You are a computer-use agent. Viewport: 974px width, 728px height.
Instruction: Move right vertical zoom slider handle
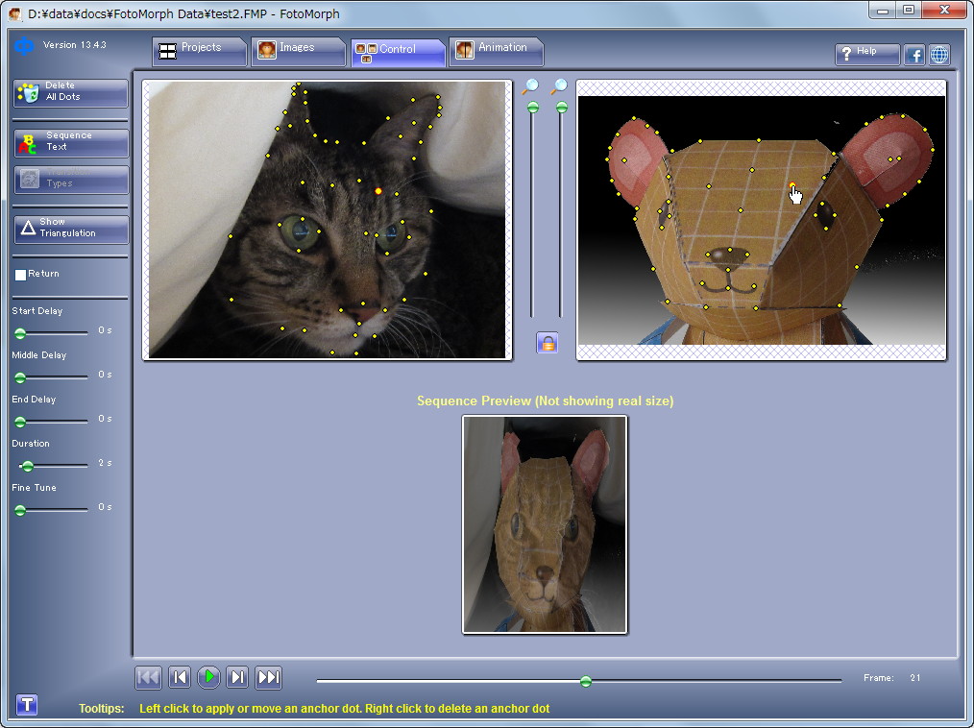[x=562, y=108]
